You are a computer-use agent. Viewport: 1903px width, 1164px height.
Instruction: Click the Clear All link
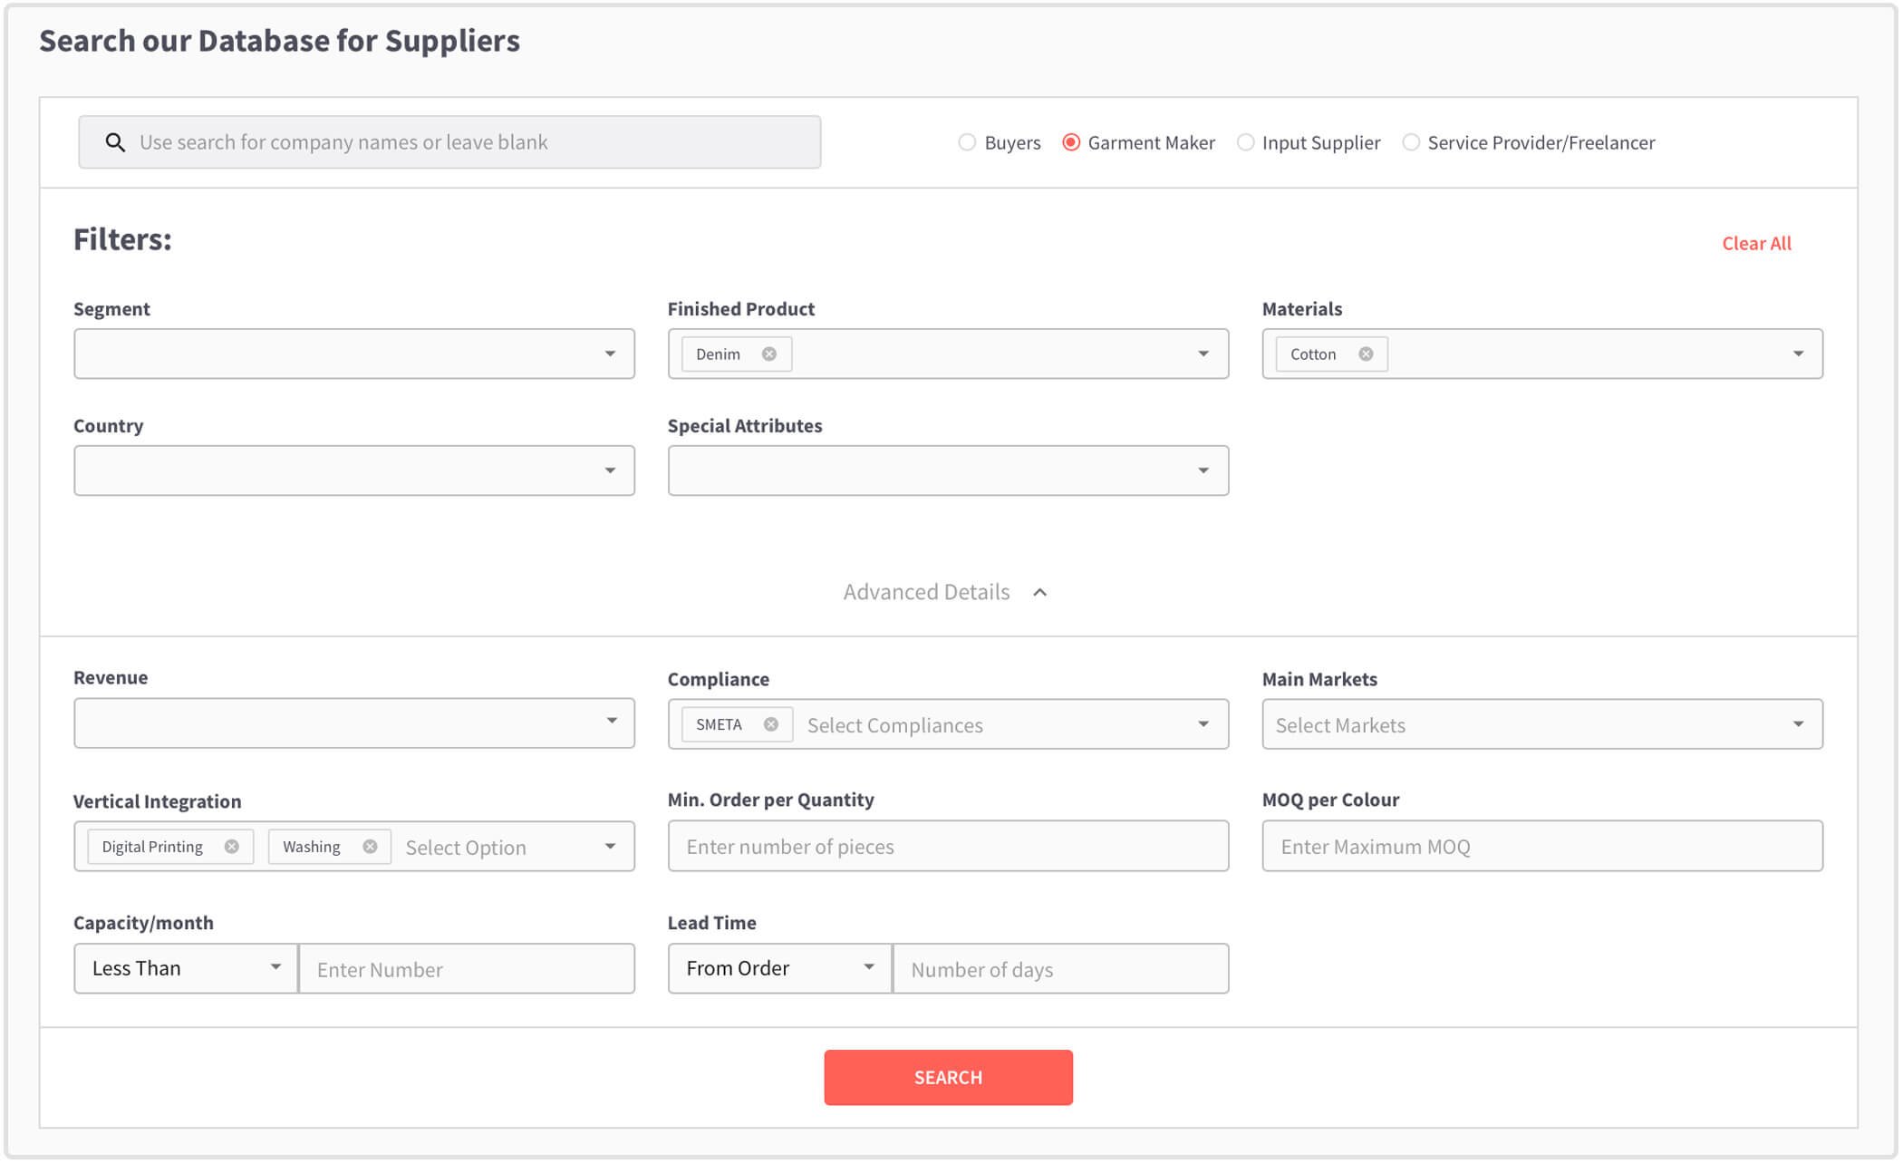click(x=1756, y=243)
